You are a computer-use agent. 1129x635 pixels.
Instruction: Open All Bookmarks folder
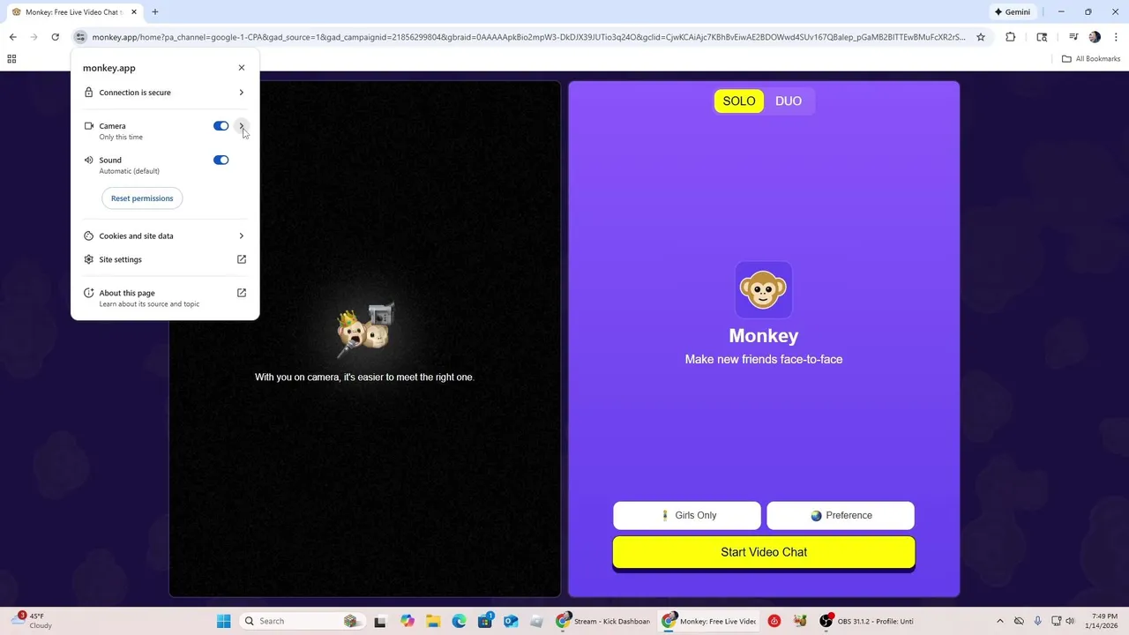point(1091,59)
